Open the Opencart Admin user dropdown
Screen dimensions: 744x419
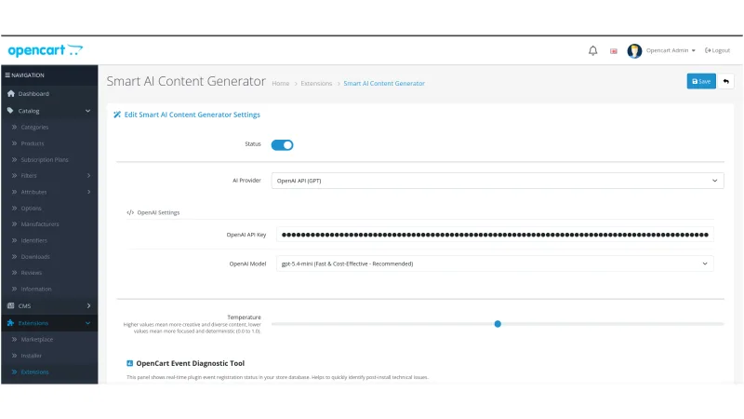coord(671,50)
